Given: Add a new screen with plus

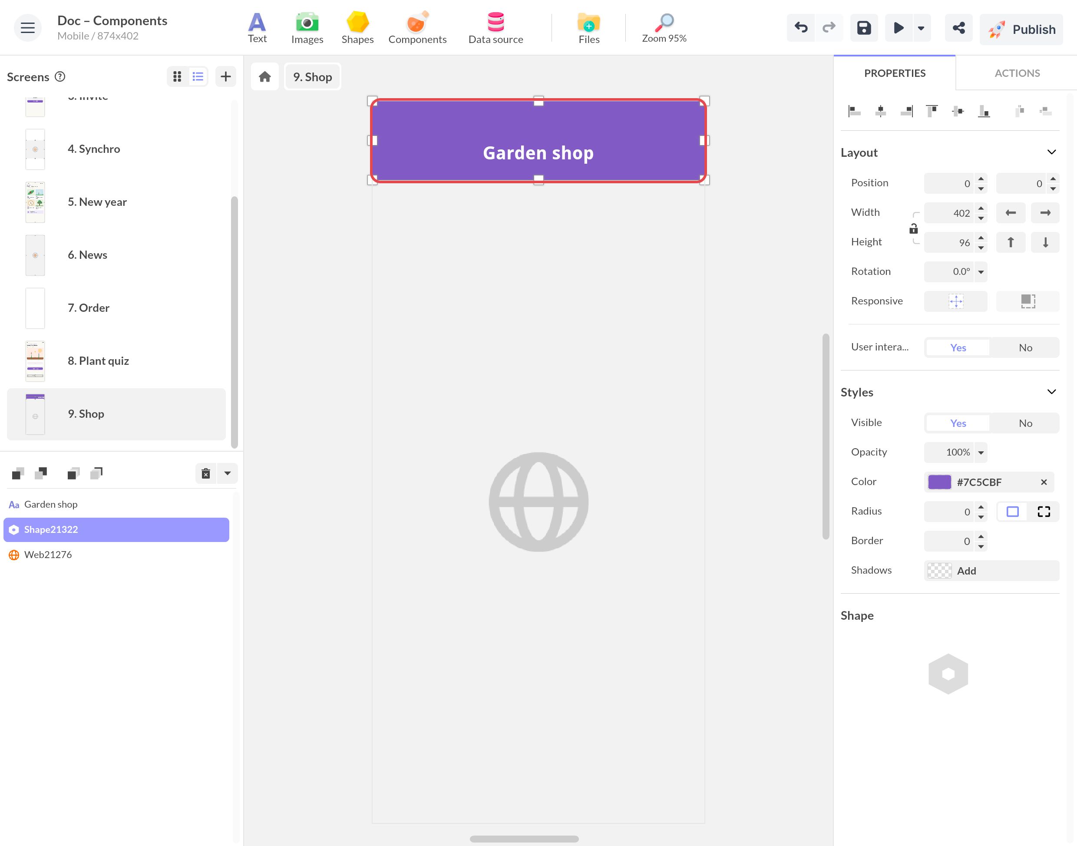Looking at the screenshot, I should tap(226, 77).
